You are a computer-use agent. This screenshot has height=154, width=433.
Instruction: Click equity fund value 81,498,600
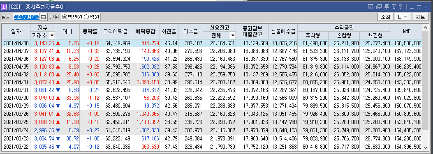point(315,43)
